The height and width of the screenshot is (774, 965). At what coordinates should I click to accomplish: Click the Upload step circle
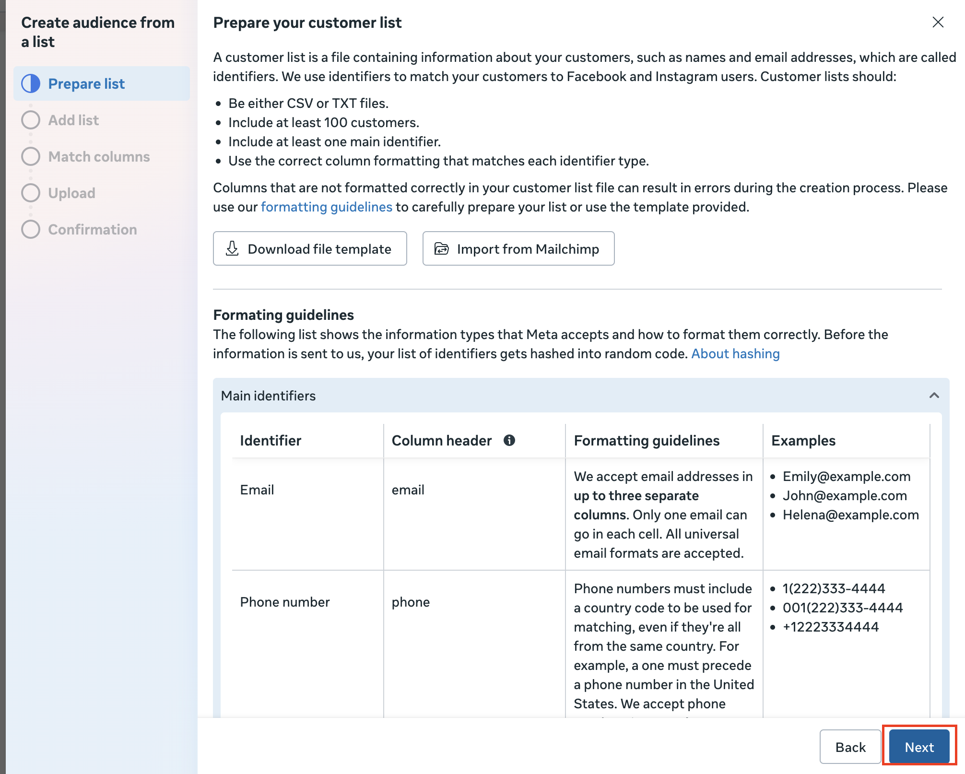[x=31, y=193]
